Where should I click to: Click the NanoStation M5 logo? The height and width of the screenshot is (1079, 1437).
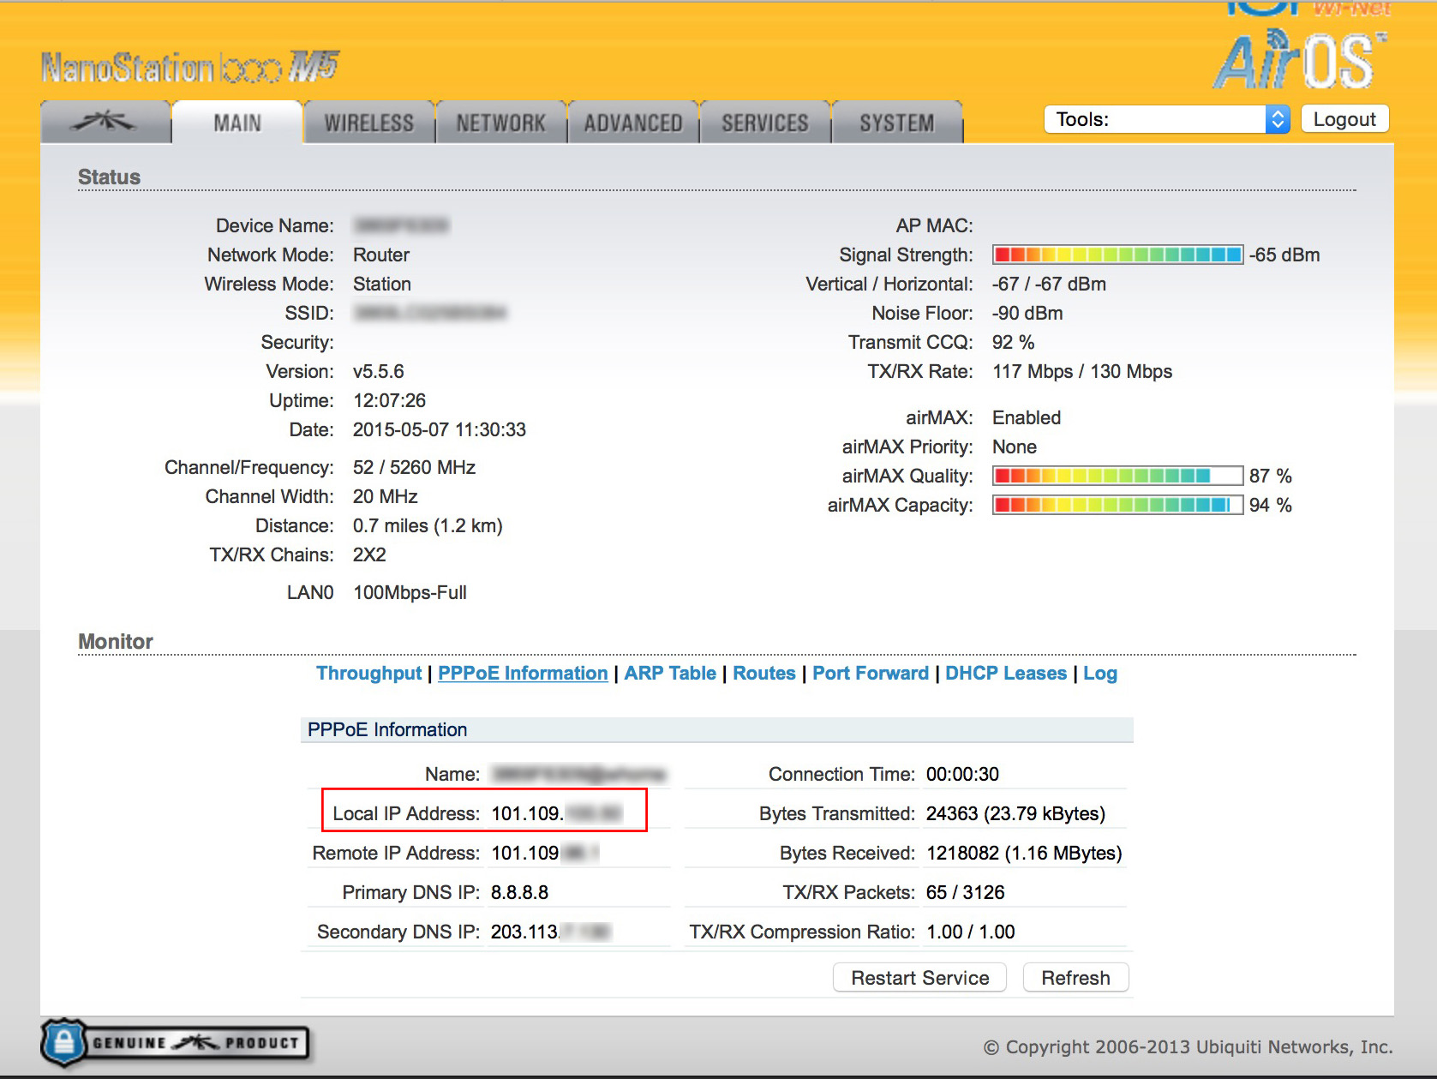[190, 67]
